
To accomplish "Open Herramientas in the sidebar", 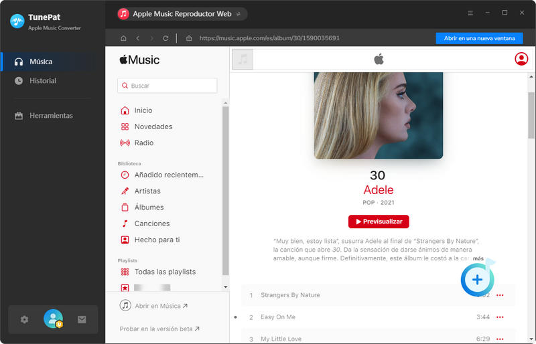I will click(x=51, y=116).
